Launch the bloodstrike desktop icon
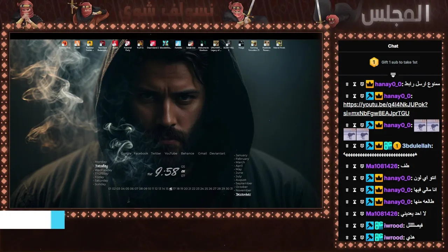Viewport: 448px width, 252px height. tap(166, 45)
